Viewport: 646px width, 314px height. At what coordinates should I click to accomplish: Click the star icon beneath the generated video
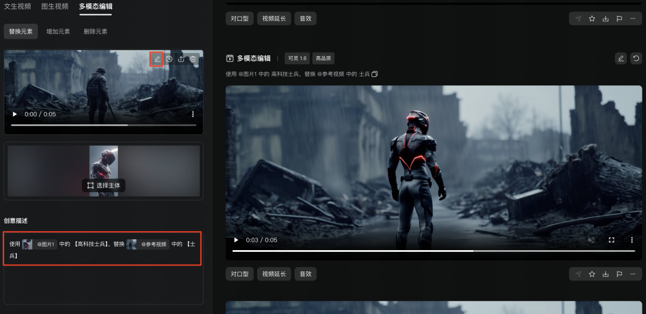(x=592, y=274)
